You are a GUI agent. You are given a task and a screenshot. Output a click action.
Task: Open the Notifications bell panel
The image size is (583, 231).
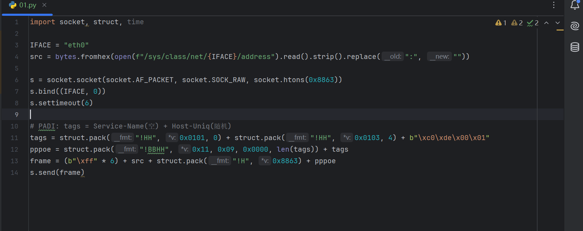point(575,5)
